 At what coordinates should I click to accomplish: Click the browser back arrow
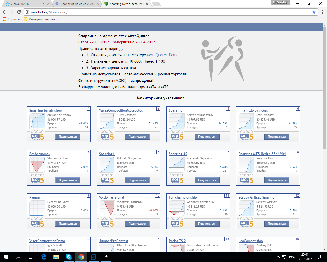click(5, 12)
